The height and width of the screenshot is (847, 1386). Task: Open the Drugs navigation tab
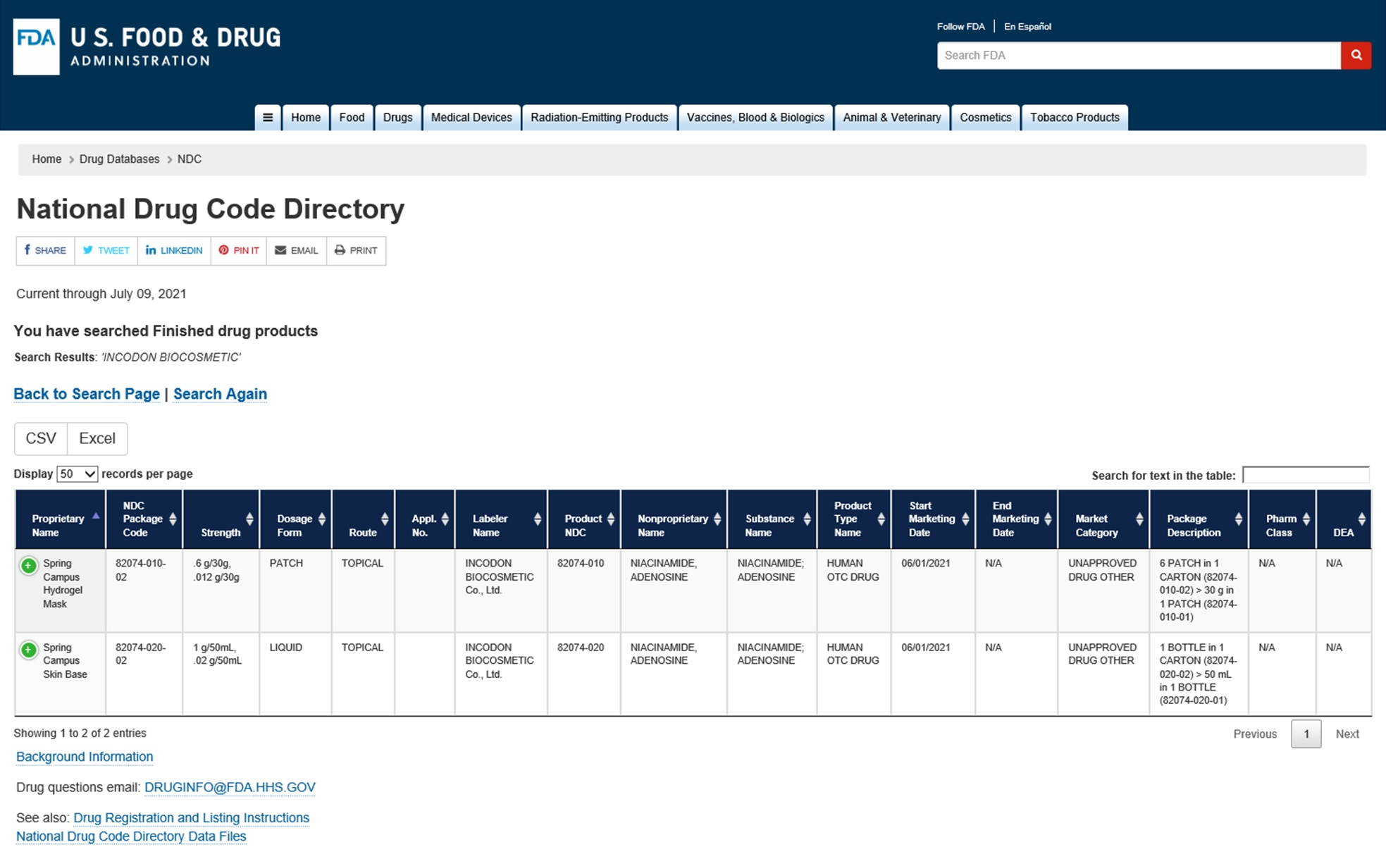397,118
